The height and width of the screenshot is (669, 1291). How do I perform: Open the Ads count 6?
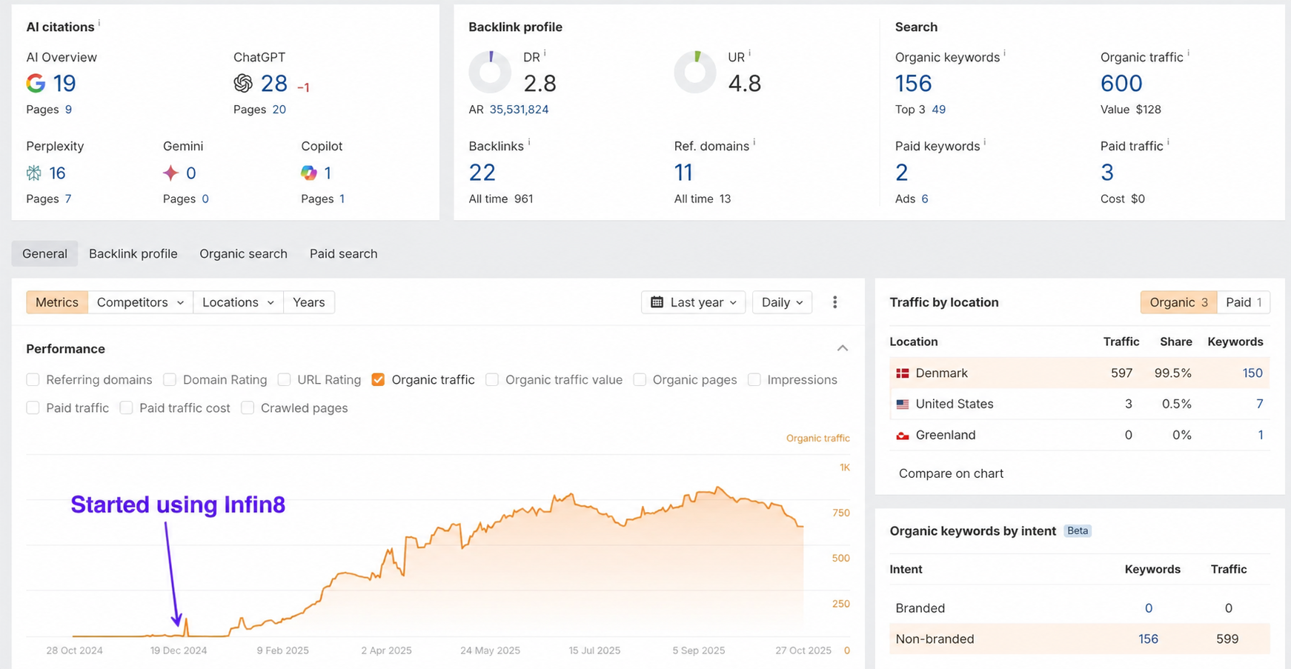924,199
